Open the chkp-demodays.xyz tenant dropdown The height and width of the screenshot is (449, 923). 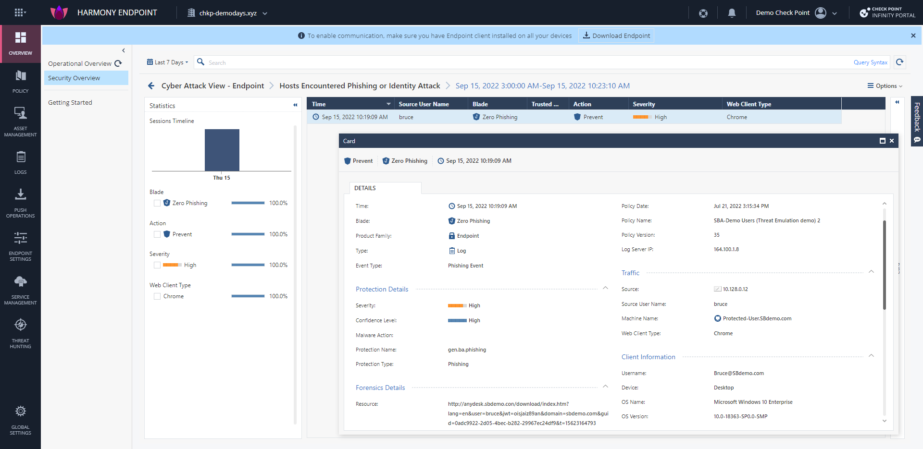pyautogui.click(x=227, y=13)
